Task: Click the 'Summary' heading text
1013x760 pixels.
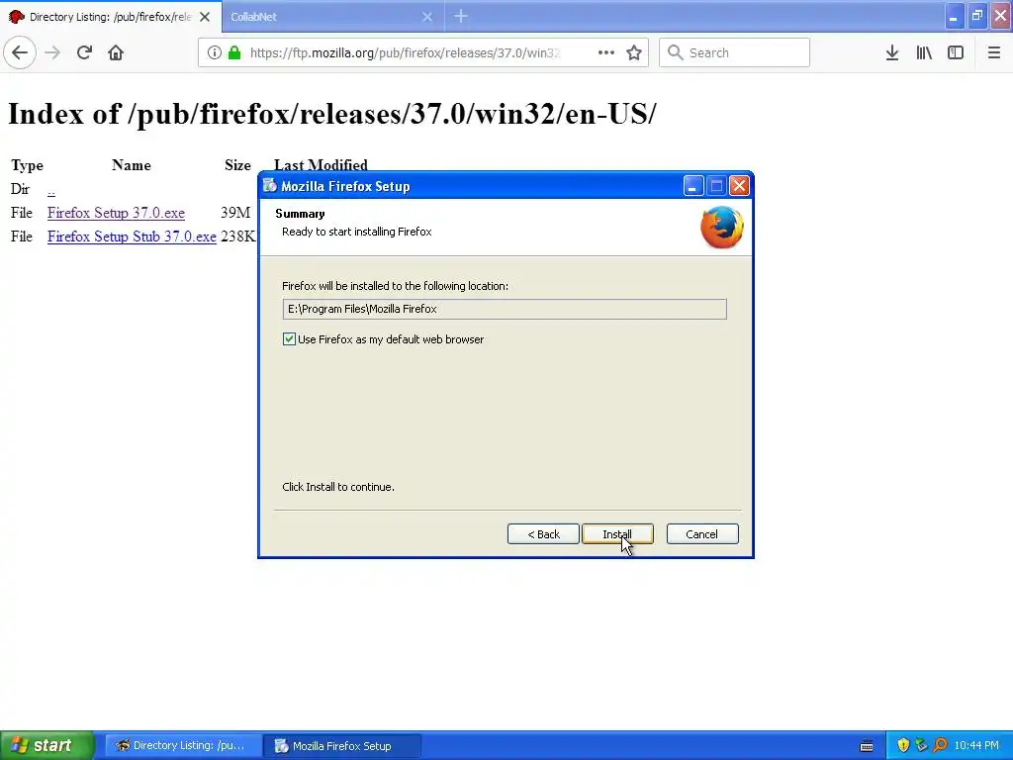Action: [x=300, y=214]
